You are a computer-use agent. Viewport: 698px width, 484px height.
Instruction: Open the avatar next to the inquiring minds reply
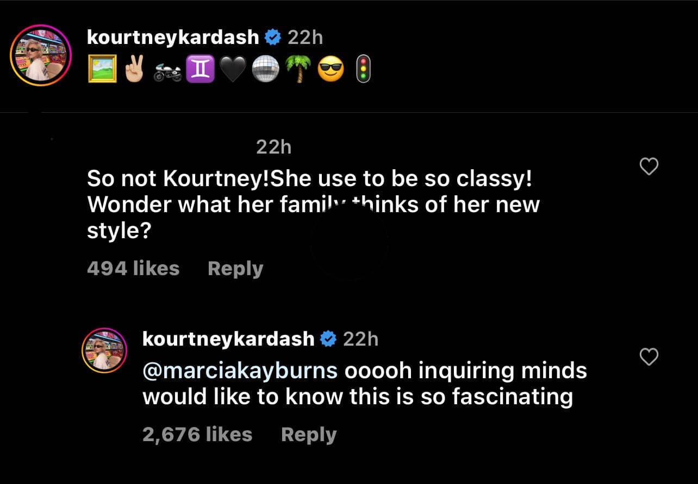tap(104, 350)
